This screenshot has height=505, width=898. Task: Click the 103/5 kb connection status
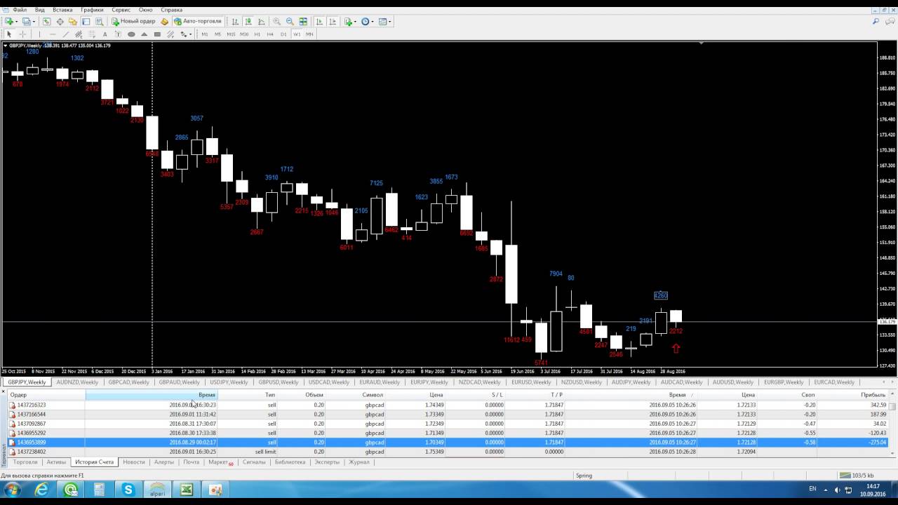[x=856, y=476]
